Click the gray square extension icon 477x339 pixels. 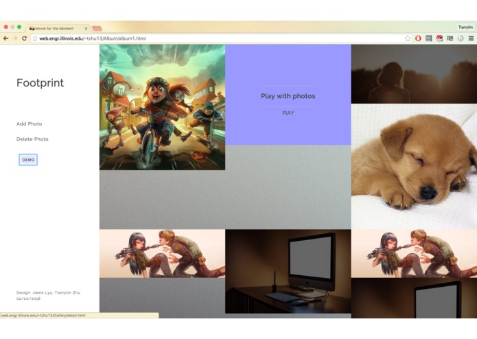coord(429,38)
